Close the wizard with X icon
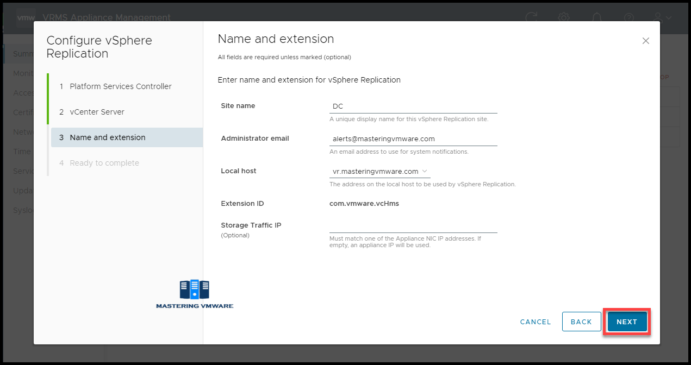The height and width of the screenshot is (365, 691). click(645, 41)
